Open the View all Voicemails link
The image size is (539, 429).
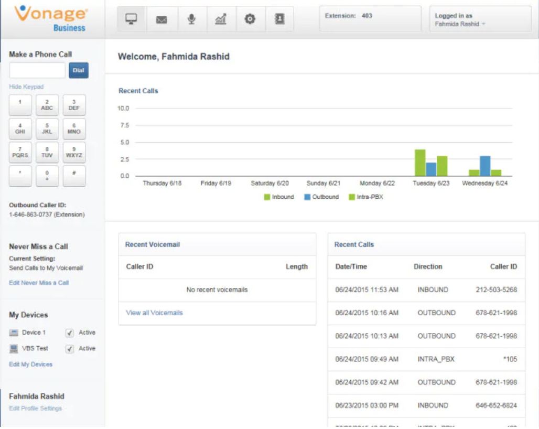154,313
